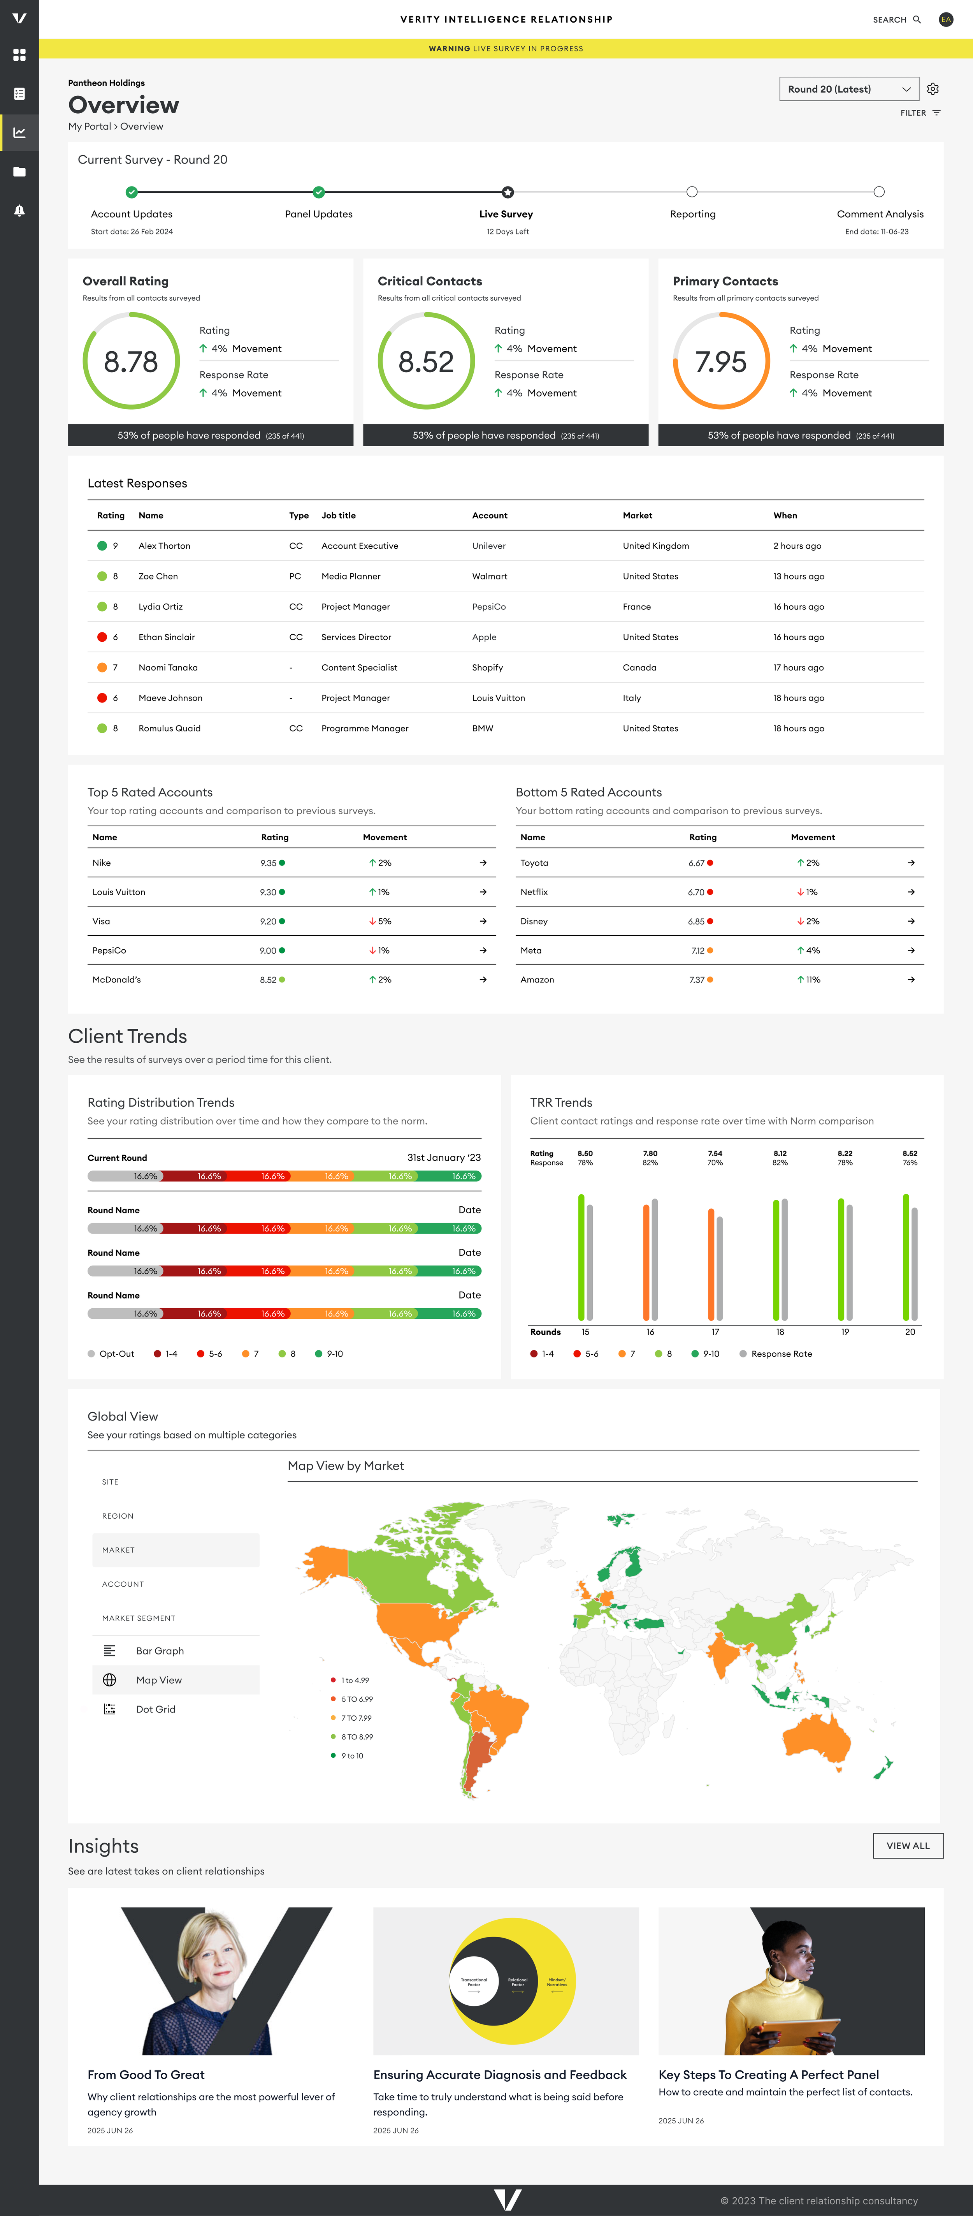Viewport: 973px width, 2216px height.
Task: Switch to MARKET SEGMENT category
Action: pyautogui.click(x=139, y=1618)
